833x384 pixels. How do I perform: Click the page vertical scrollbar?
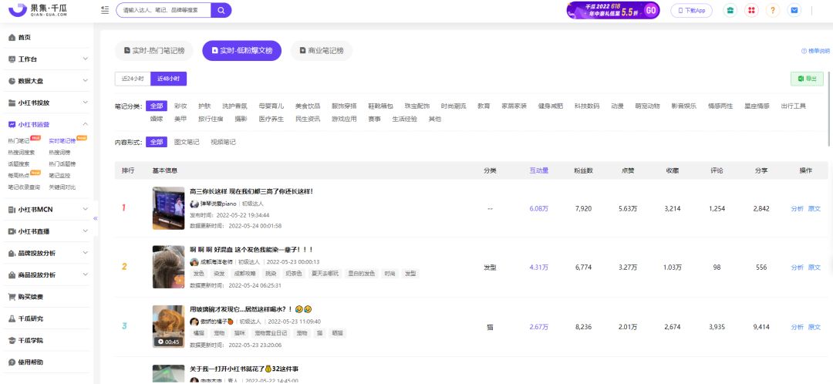click(829, 109)
